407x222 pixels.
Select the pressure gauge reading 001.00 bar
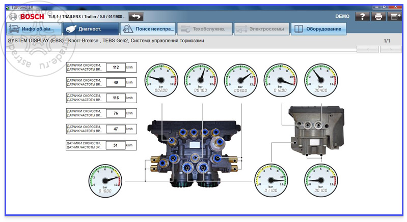(x=321, y=180)
